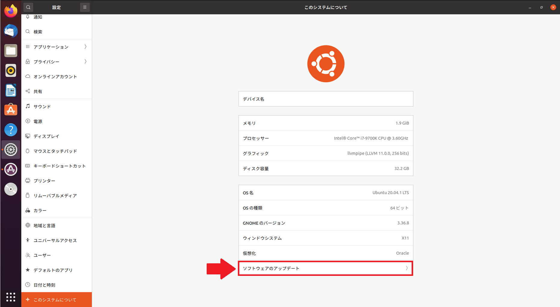Click the アプリケーション grid icon

(28, 46)
